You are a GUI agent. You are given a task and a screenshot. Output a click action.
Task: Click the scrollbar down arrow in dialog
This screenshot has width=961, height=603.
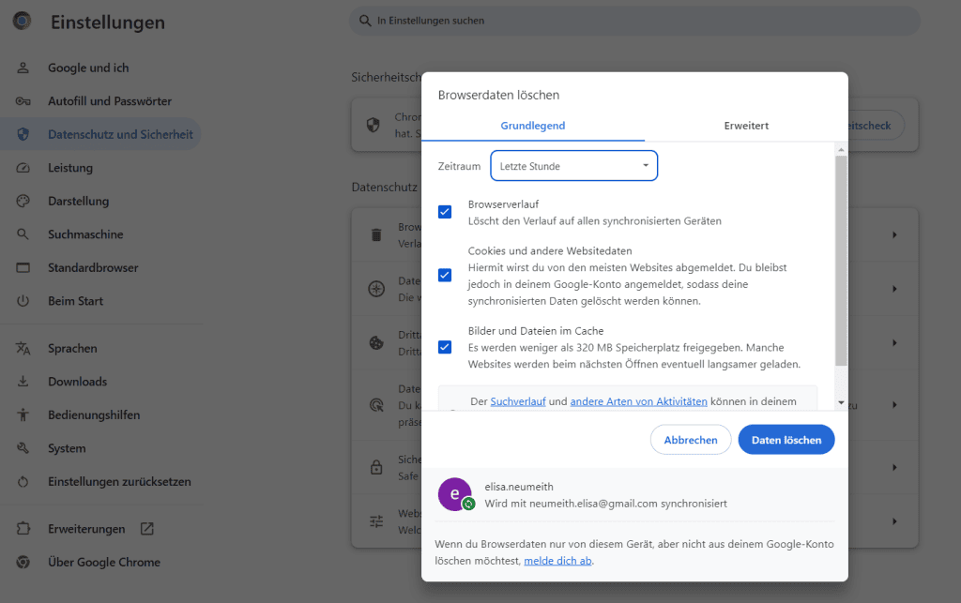tap(841, 402)
